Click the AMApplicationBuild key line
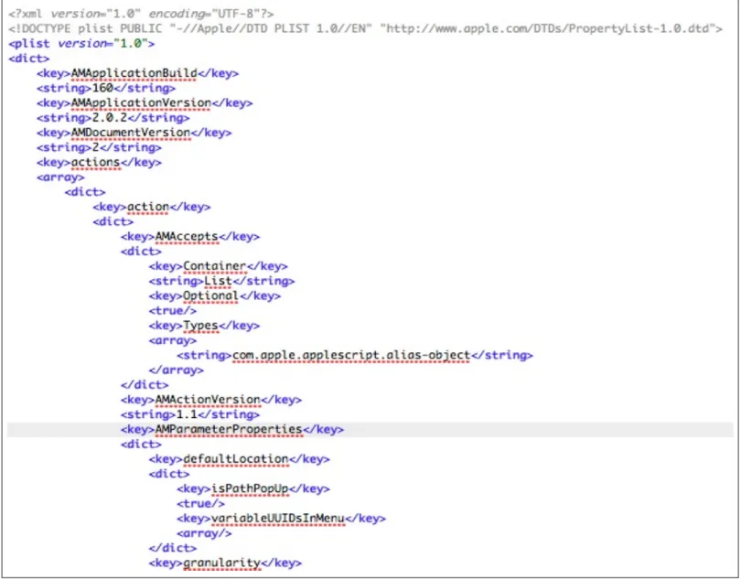Image resolution: width=741 pixels, height=579 pixels. [x=137, y=73]
